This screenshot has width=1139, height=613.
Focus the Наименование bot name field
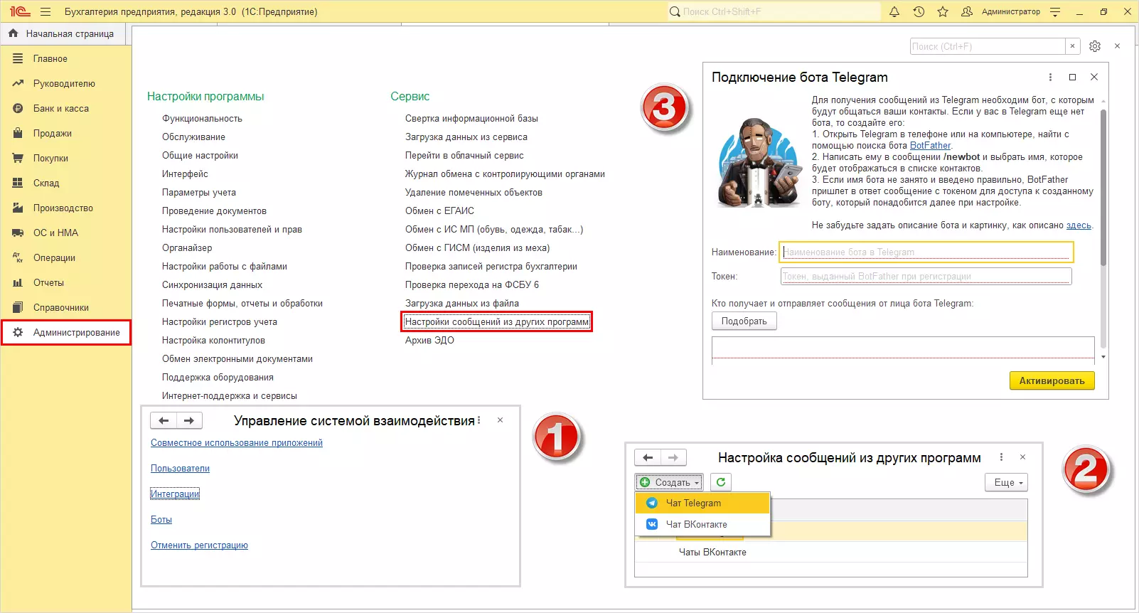tap(926, 252)
